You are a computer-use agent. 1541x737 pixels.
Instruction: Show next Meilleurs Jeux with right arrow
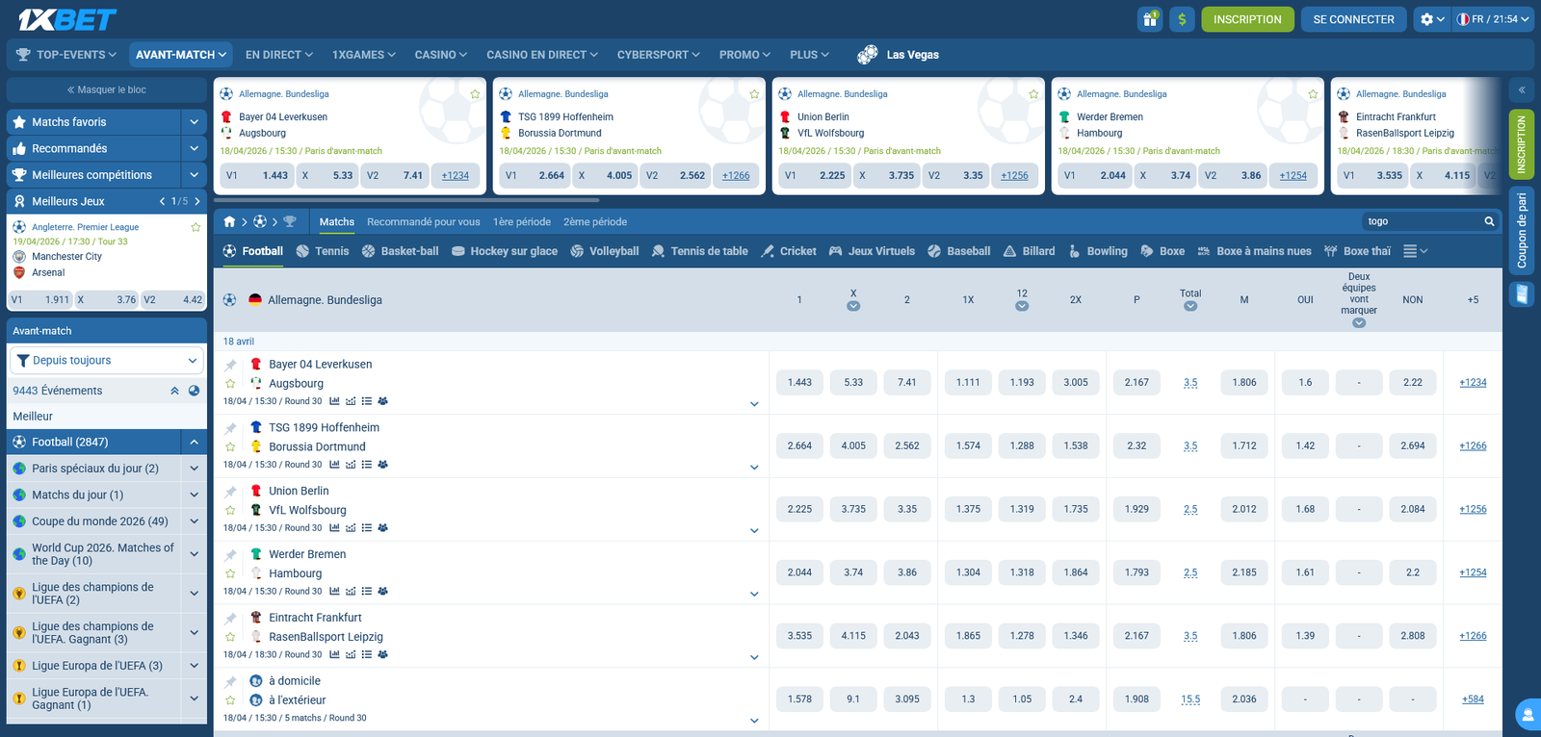click(x=197, y=201)
